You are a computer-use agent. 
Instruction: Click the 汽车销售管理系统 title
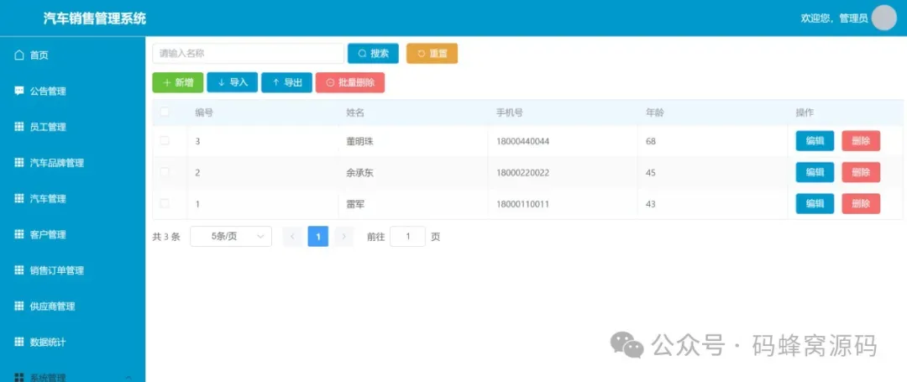[95, 18]
